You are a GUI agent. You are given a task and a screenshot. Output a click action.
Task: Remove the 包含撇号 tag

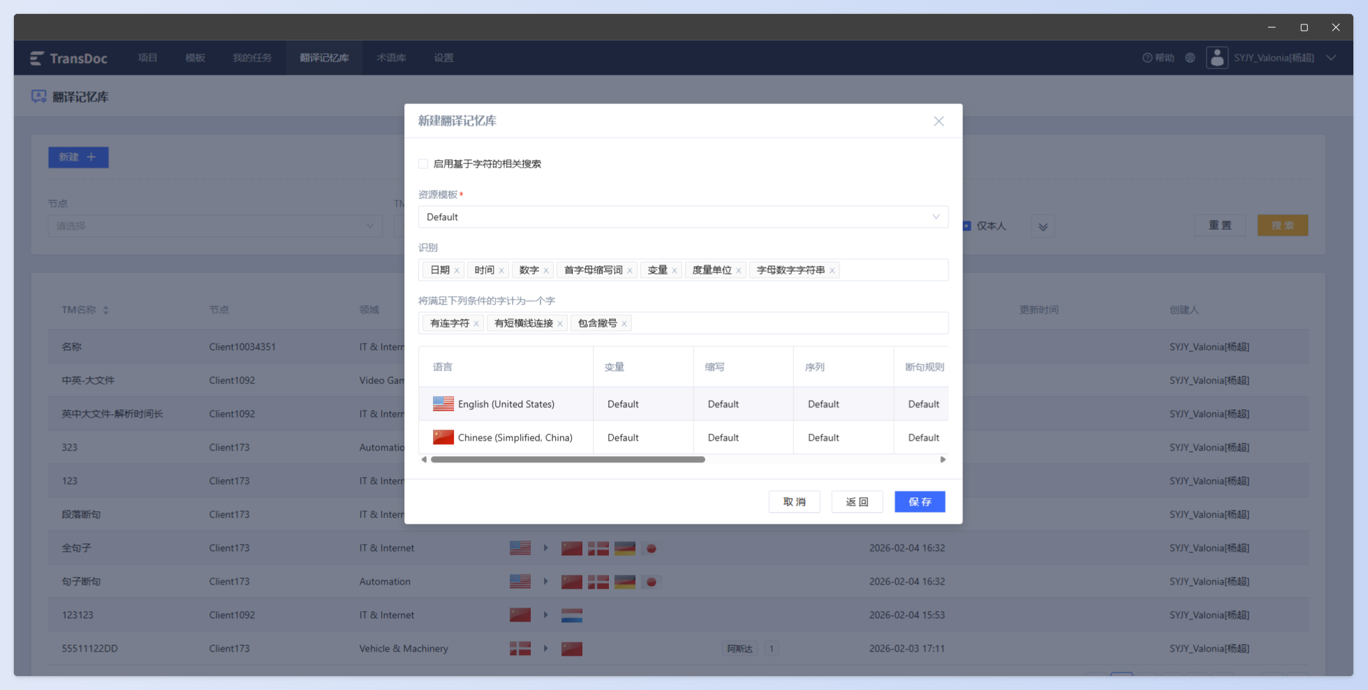624,323
